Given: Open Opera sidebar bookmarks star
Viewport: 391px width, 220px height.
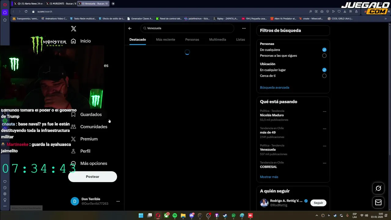Looking at the screenshot, I should pos(5,20).
